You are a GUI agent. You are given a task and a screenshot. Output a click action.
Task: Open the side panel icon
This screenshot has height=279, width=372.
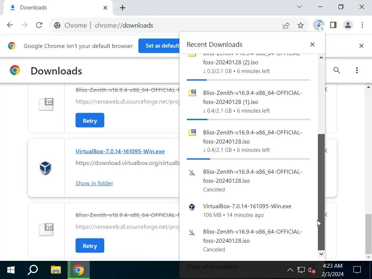[333, 25]
